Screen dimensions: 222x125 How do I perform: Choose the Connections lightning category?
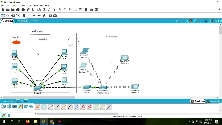pos(20,106)
